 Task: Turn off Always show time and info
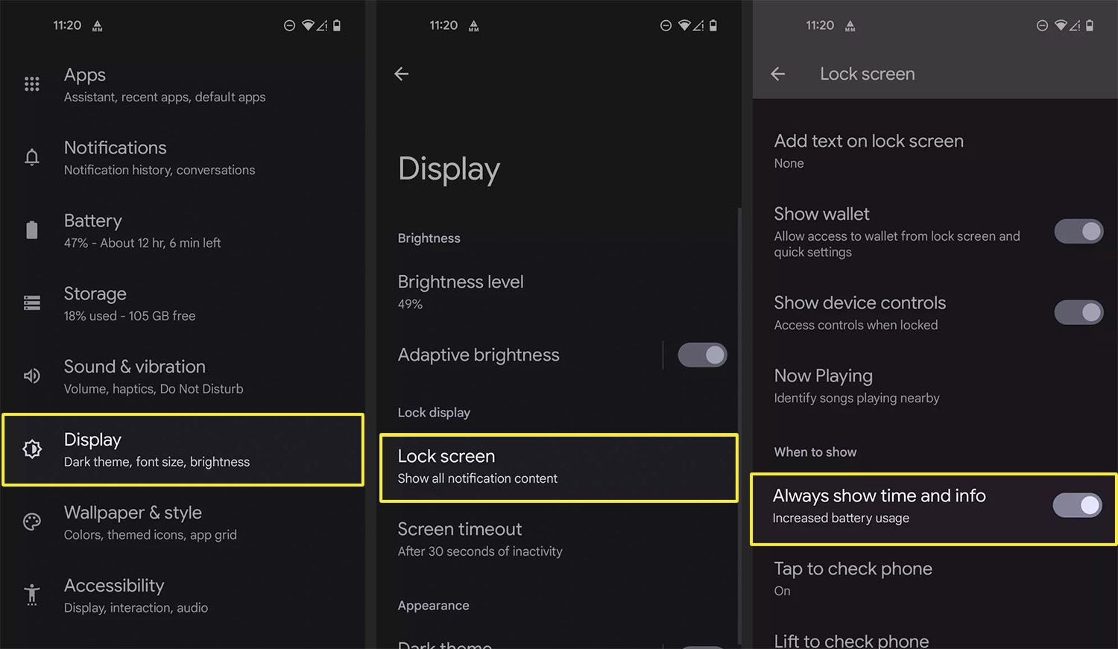coord(1078,505)
